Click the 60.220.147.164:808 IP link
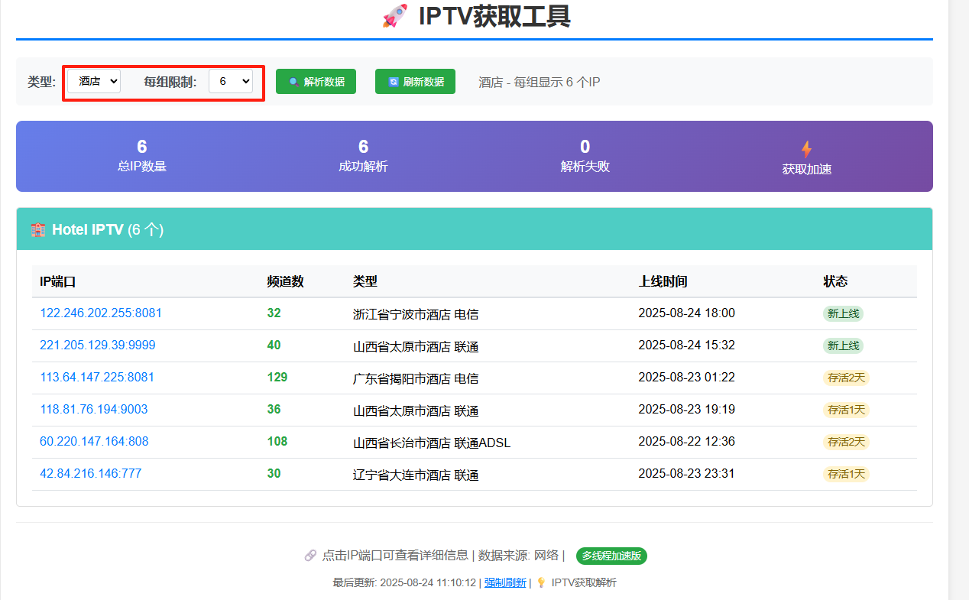The height and width of the screenshot is (600, 969). (94, 442)
